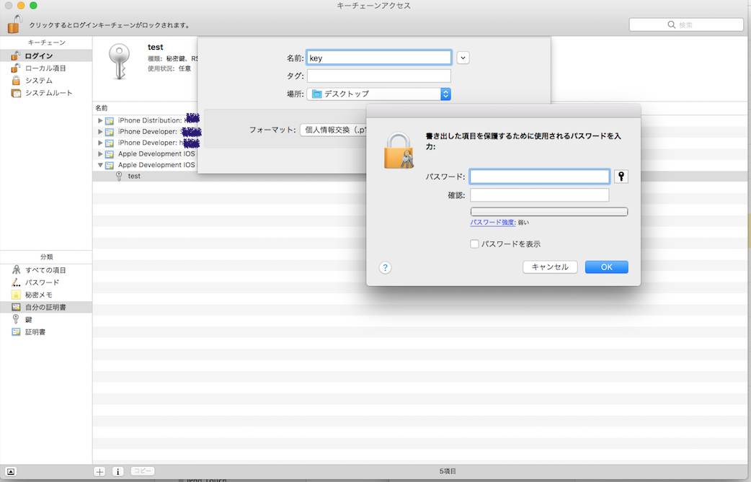Select the システムルート keychain
Viewport: 751px width, 482px height.
click(46, 93)
